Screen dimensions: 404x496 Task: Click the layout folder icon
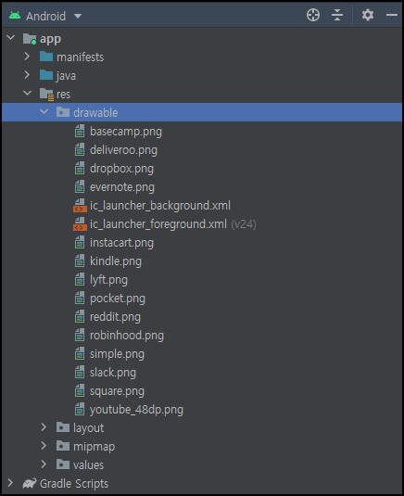[x=63, y=427]
